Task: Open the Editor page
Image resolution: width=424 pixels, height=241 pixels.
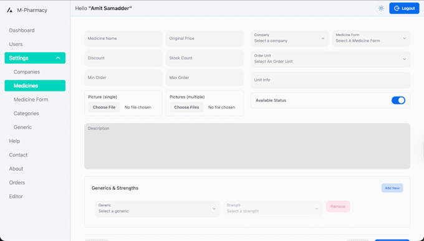Action: pyautogui.click(x=16, y=196)
